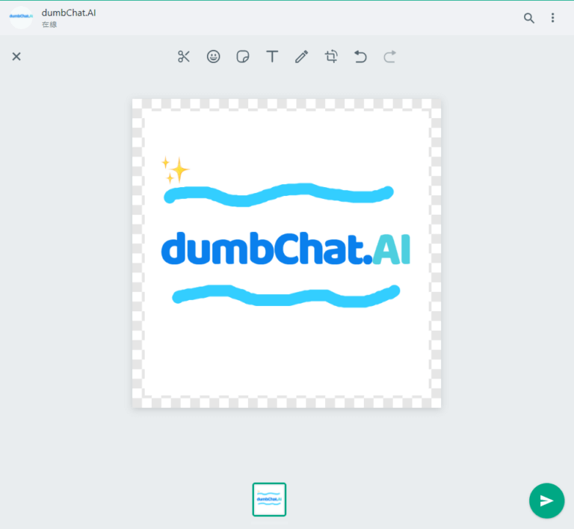Screen dimensions: 574x529
Task: Open the emoji picker tool
Action: tap(214, 57)
